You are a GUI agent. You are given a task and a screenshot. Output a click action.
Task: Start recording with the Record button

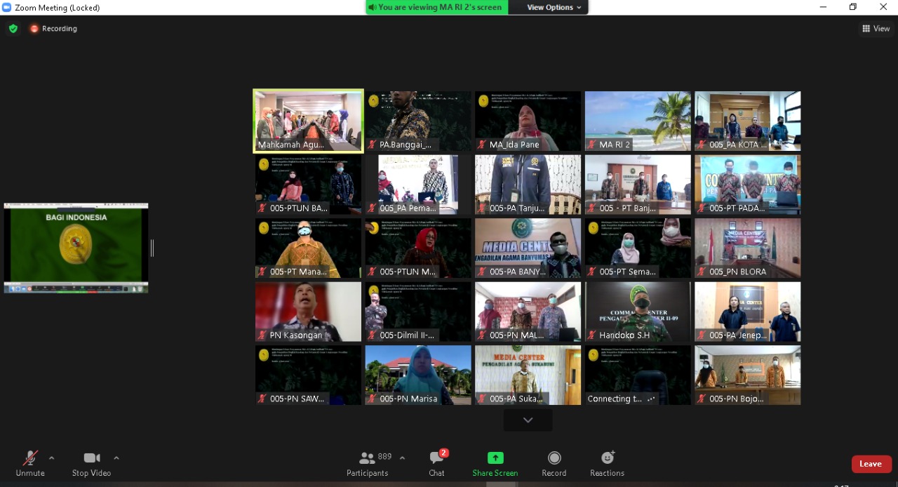[x=554, y=463]
